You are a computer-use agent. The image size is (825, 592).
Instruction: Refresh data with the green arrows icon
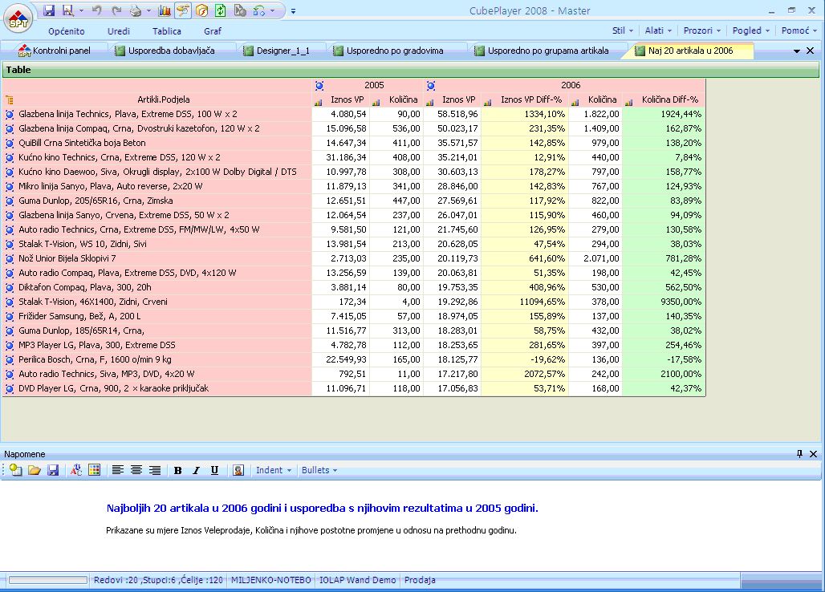coord(221,10)
